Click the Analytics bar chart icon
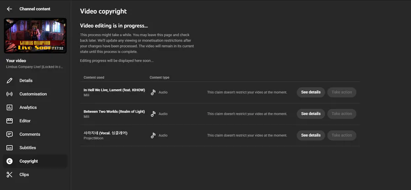 (10, 107)
